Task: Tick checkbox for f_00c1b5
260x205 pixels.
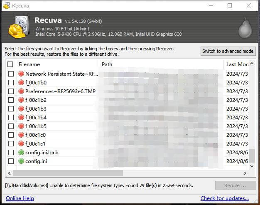Action: pos(11,126)
